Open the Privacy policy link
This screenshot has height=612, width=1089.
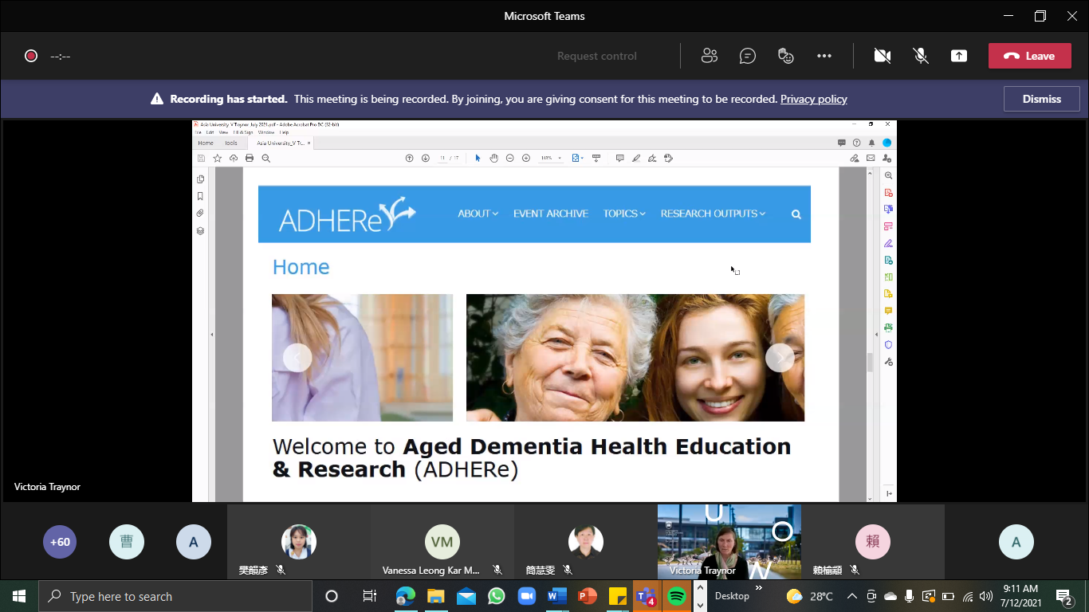(813, 99)
